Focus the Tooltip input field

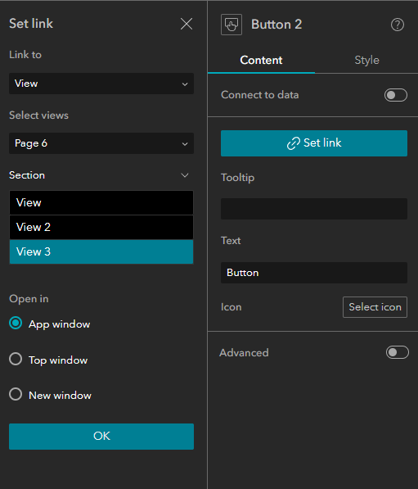(314, 209)
